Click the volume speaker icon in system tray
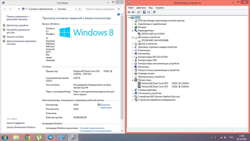The image size is (250, 141). coord(225,138)
